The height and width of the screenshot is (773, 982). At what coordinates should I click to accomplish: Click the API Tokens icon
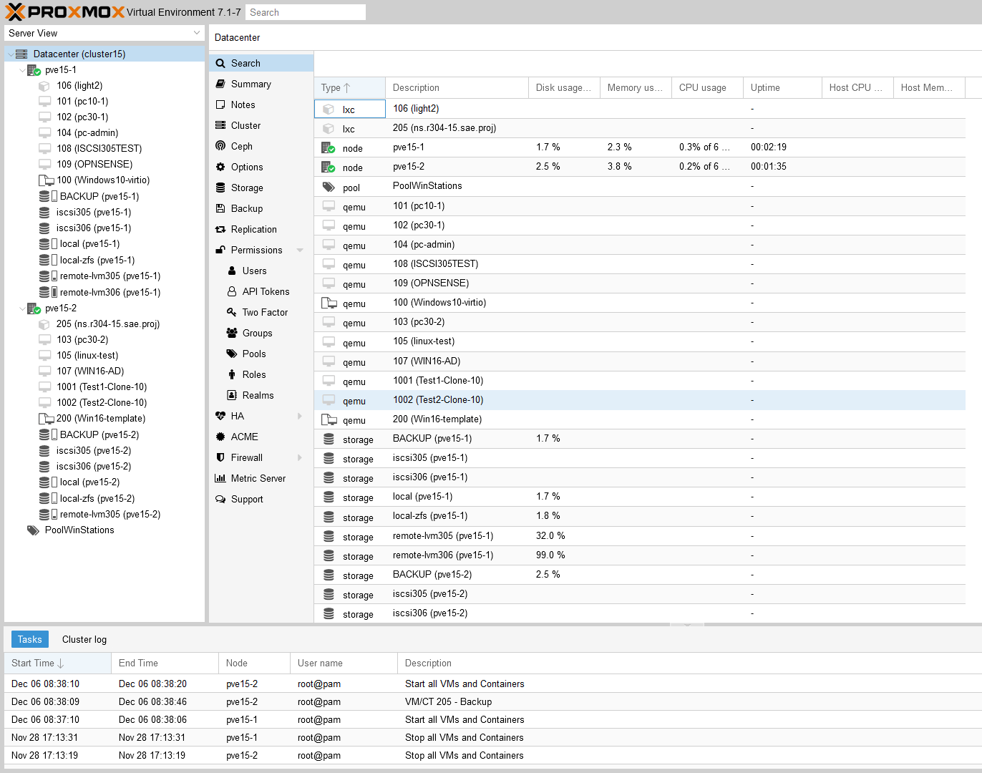coord(232,291)
